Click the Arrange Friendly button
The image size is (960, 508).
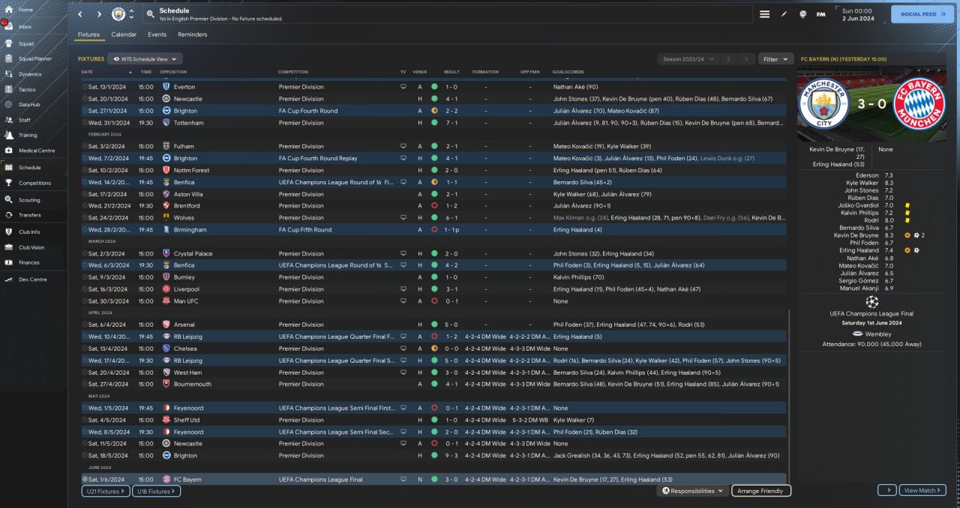[760, 491]
